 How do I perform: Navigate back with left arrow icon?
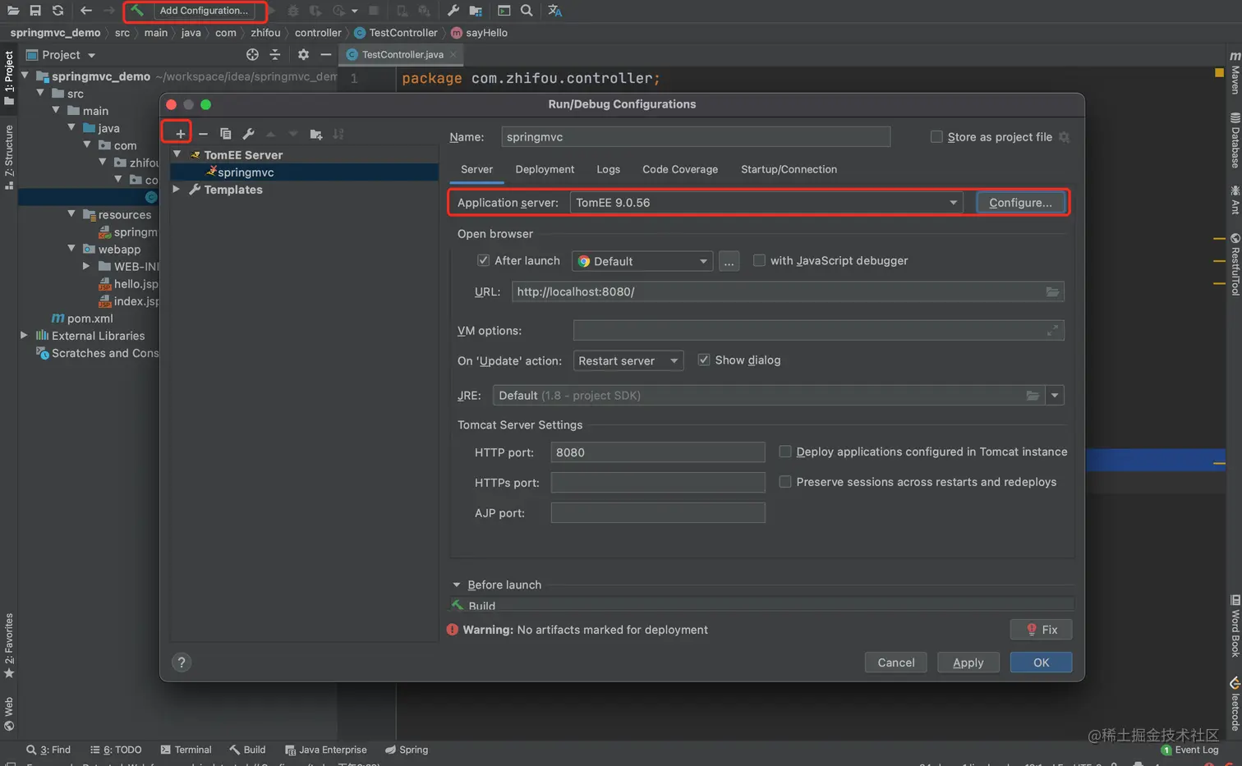[x=86, y=11]
